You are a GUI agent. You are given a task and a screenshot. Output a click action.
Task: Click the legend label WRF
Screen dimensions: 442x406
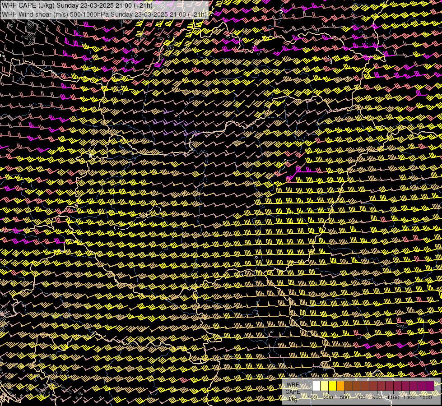(293, 385)
